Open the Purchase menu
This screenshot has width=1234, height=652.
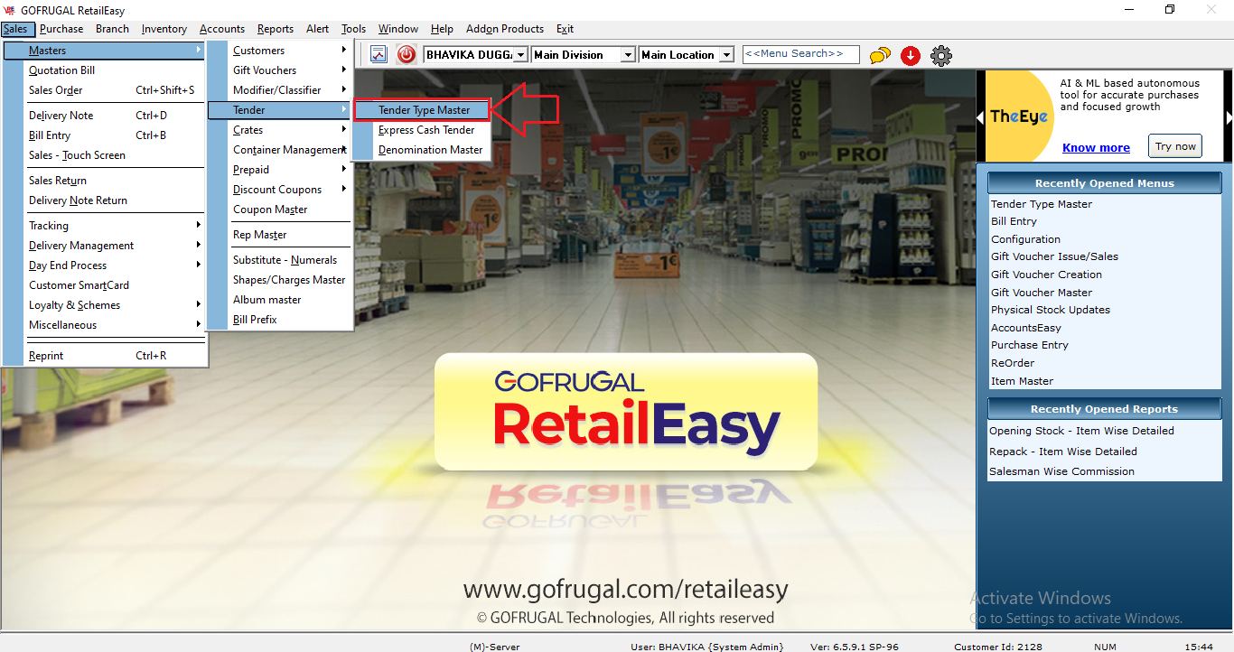(61, 29)
